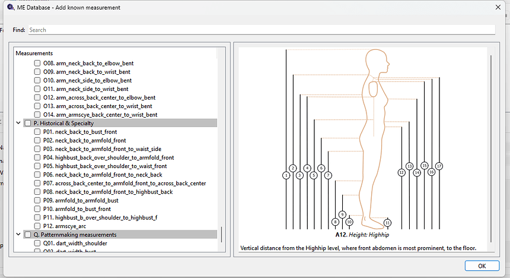The height and width of the screenshot is (278, 510).
Task: Collapse the Q. Patternmaking measurements group
Action: (x=18, y=235)
